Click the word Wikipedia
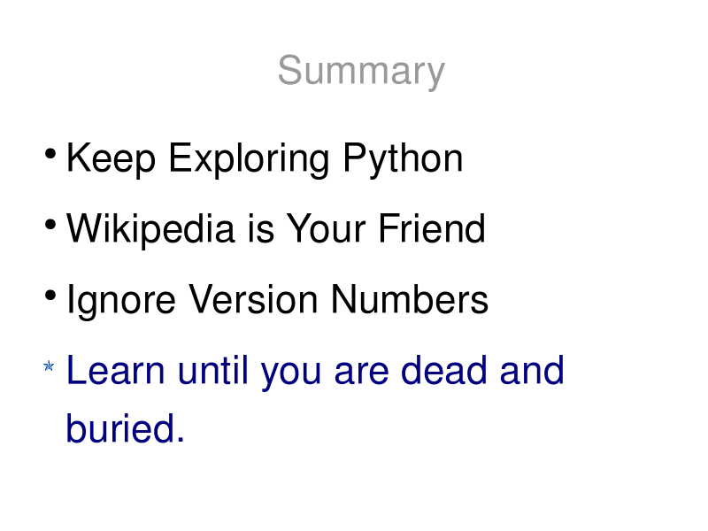Viewport: 708px width, 531px height. point(150,230)
